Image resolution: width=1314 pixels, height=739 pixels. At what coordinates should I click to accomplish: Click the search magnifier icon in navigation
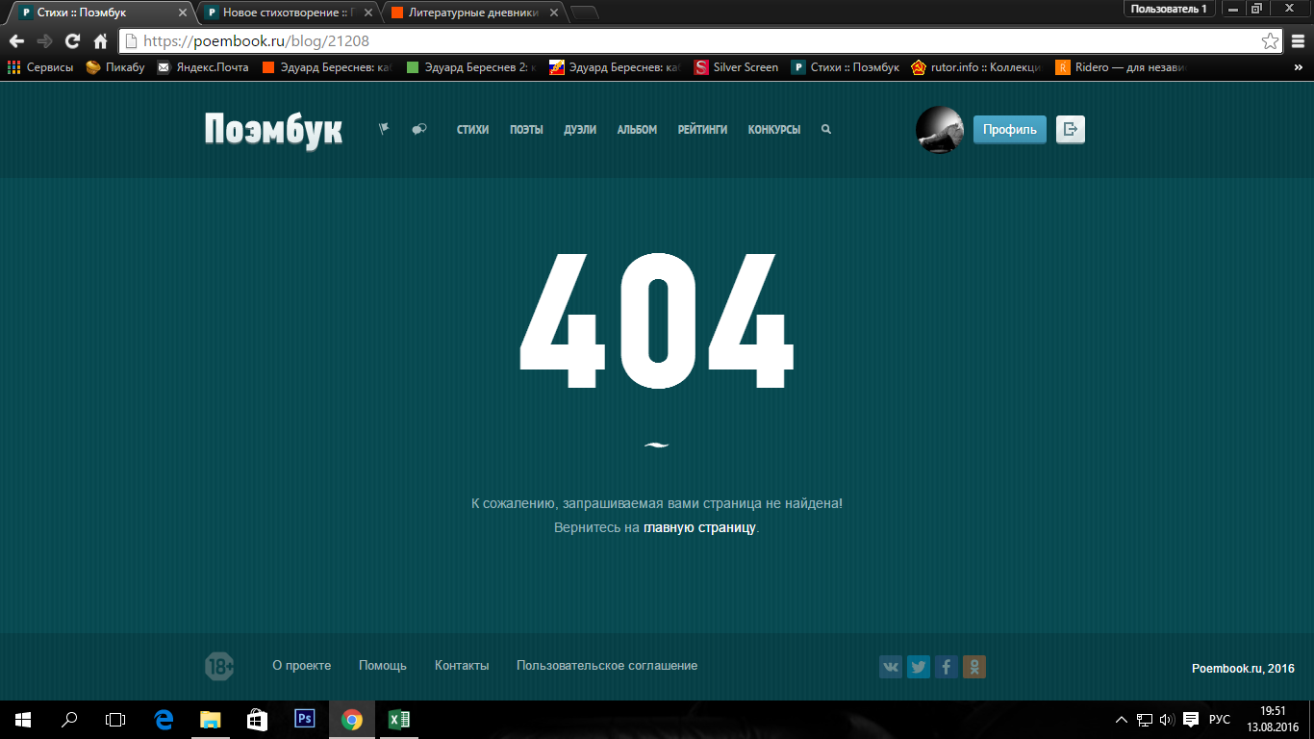coord(826,130)
